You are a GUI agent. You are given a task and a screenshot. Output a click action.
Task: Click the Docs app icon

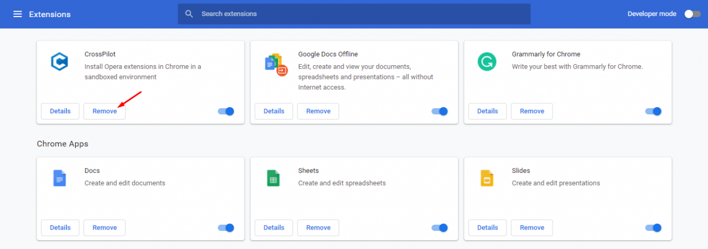point(59,178)
